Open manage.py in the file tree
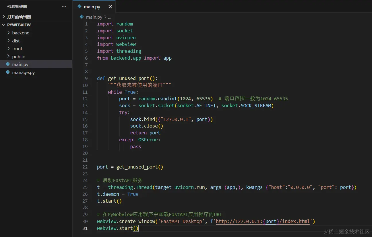This screenshot has width=372, height=237. tap(36, 72)
